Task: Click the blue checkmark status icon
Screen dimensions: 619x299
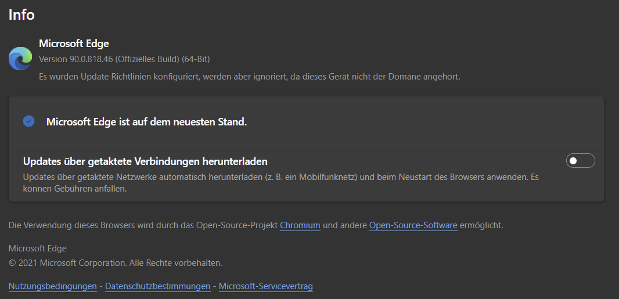Action: [x=29, y=121]
